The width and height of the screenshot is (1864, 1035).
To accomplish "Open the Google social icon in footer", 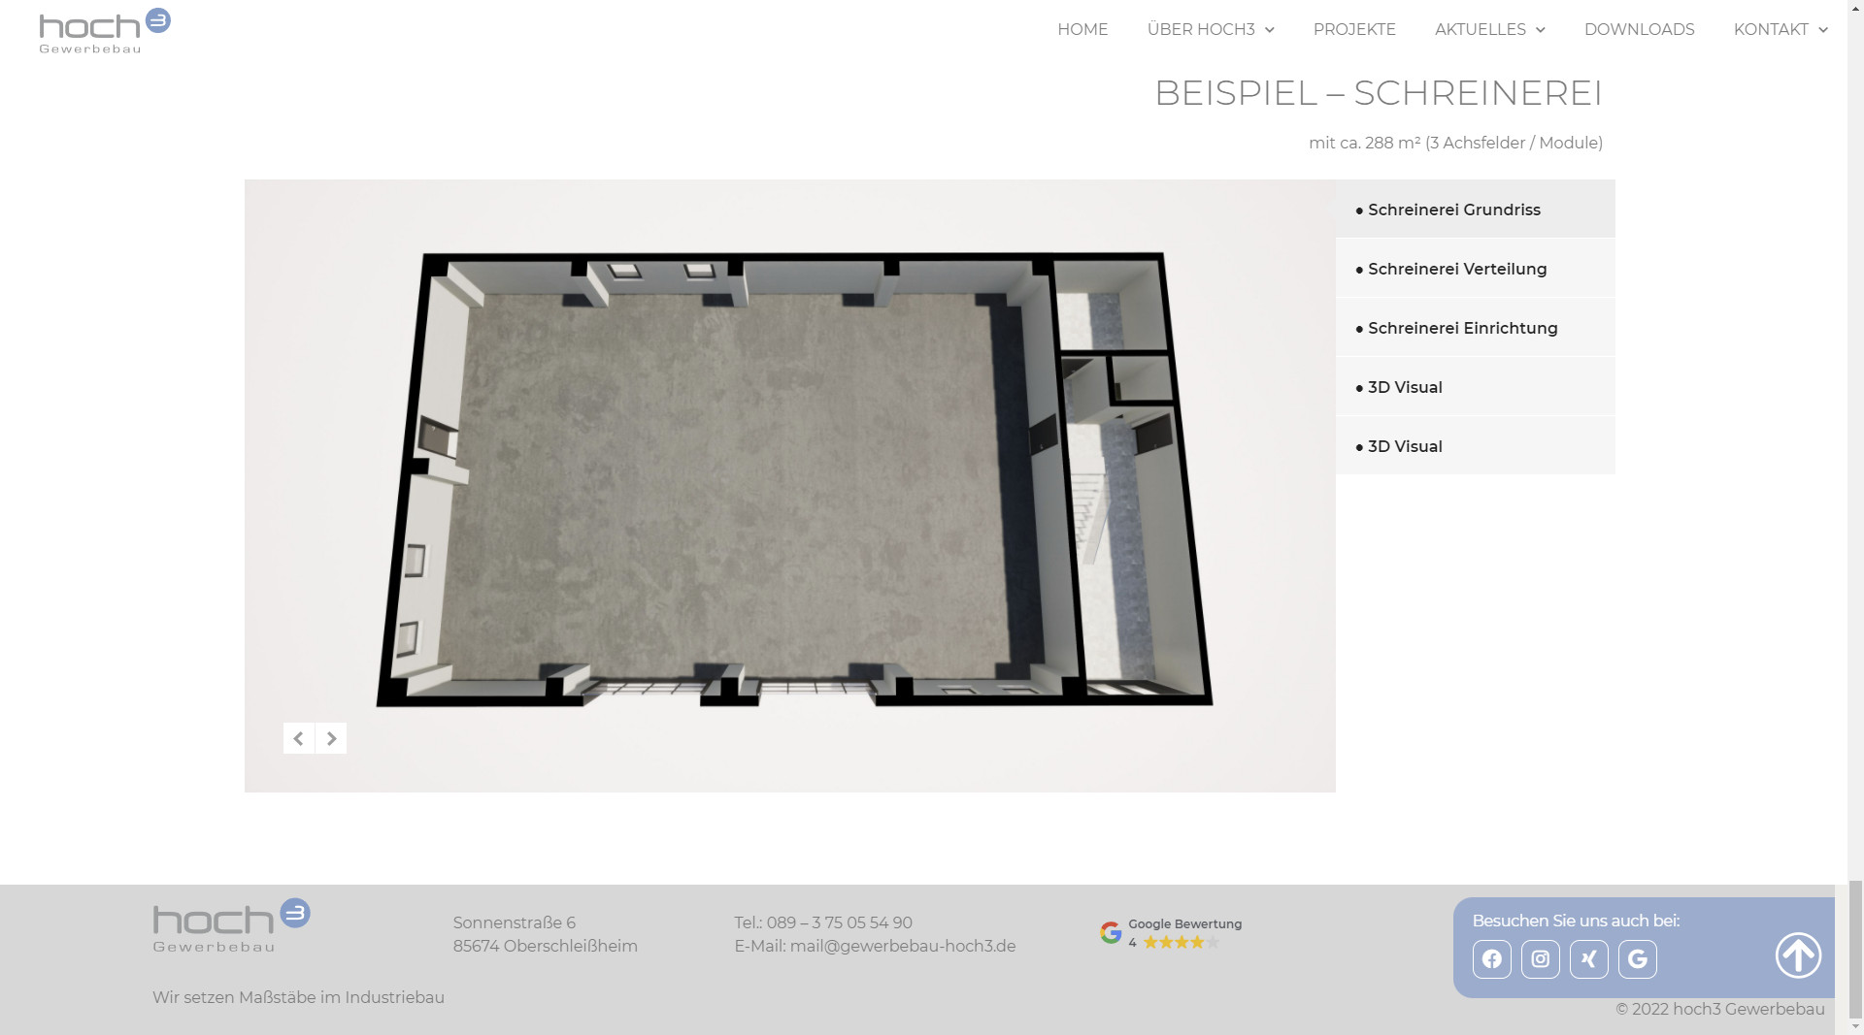I will 1638,958.
